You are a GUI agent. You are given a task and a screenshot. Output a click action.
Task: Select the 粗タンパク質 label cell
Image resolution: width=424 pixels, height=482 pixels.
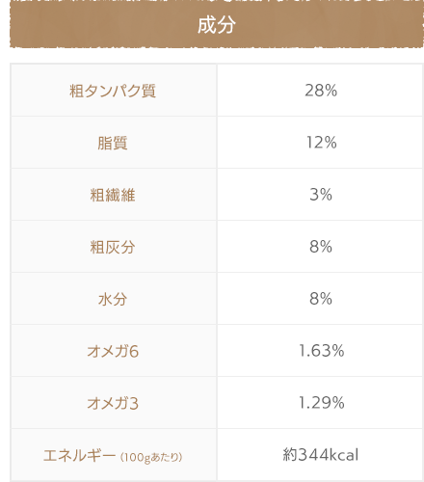114,91
